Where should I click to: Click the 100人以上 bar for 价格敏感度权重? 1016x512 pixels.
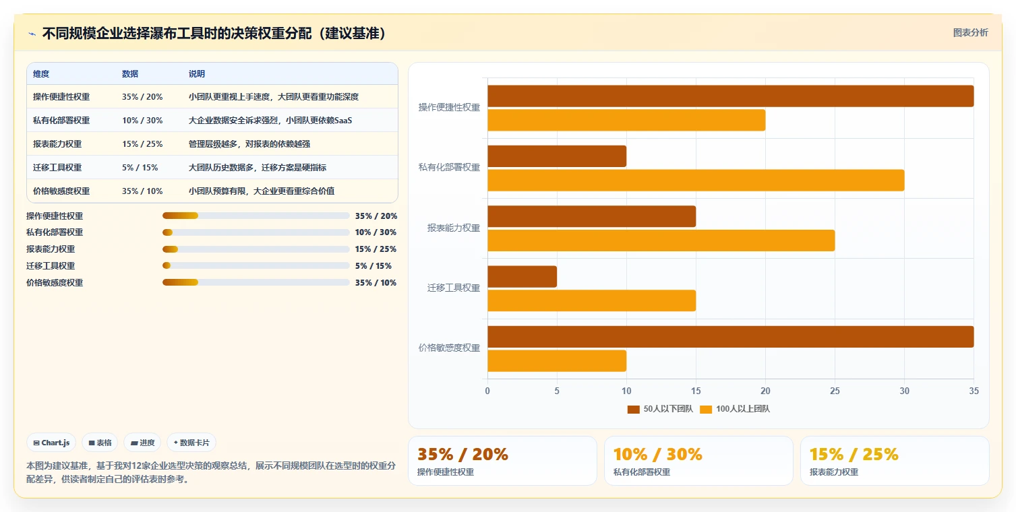[557, 360]
